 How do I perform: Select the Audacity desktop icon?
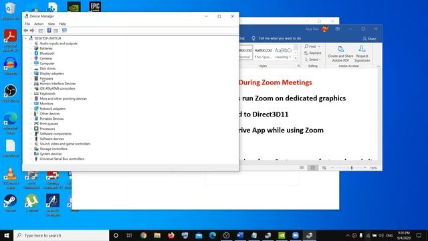point(11,66)
